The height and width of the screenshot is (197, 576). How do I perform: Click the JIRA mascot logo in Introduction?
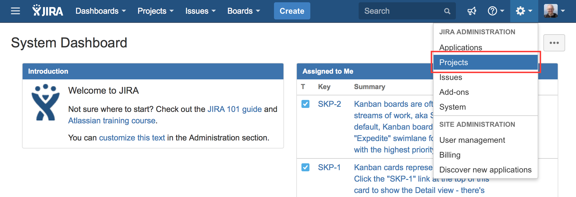(x=45, y=102)
